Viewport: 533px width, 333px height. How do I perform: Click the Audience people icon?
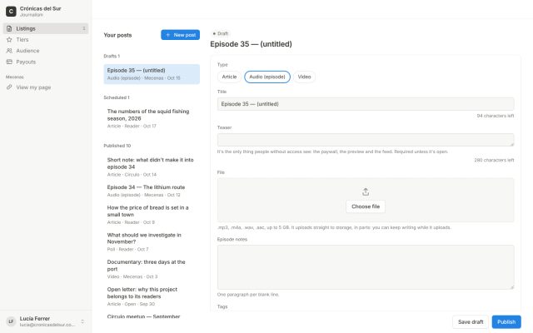tap(9, 51)
